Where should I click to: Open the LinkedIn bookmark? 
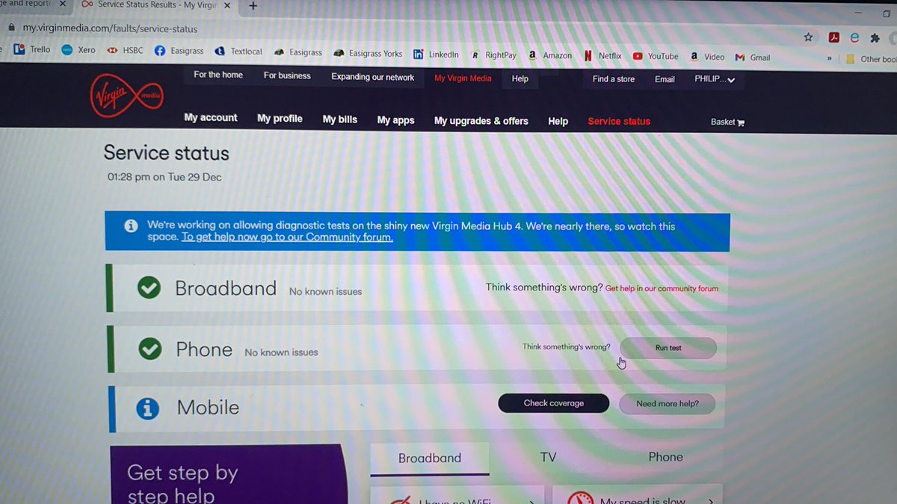(x=436, y=55)
